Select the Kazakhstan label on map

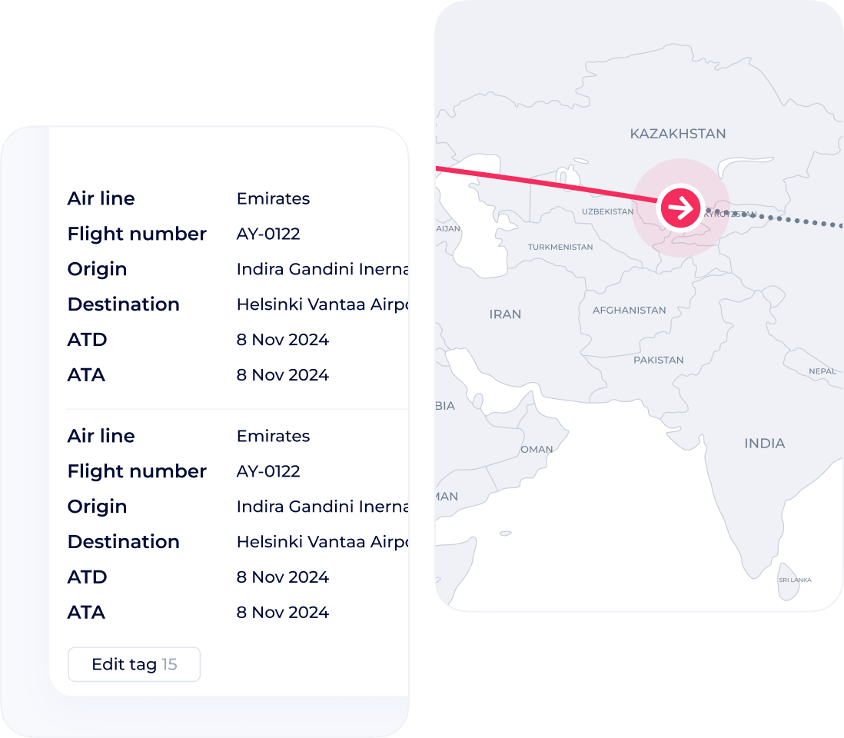pos(678,134)
